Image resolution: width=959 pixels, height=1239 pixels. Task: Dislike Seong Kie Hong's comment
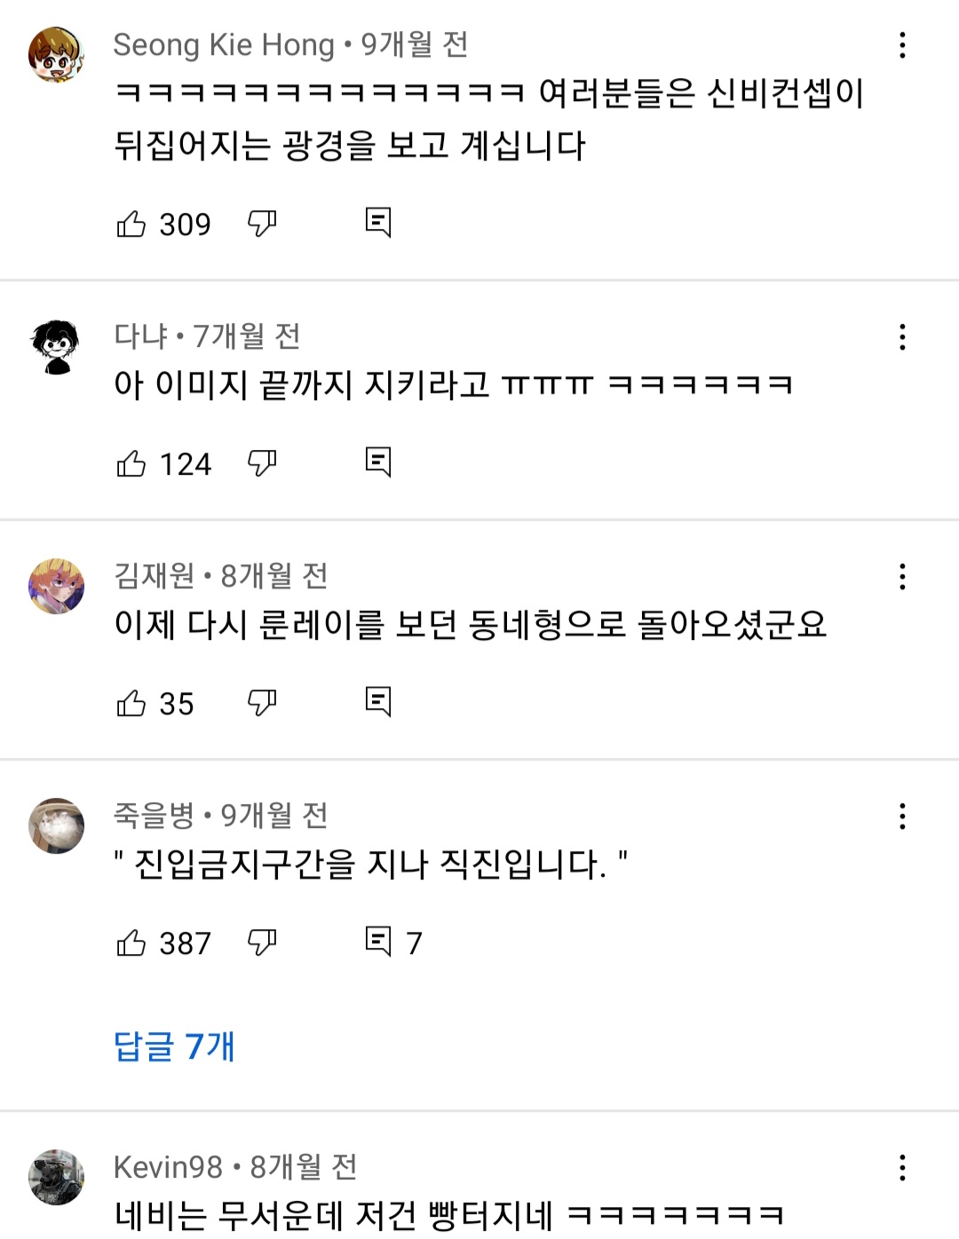point(262,224)
